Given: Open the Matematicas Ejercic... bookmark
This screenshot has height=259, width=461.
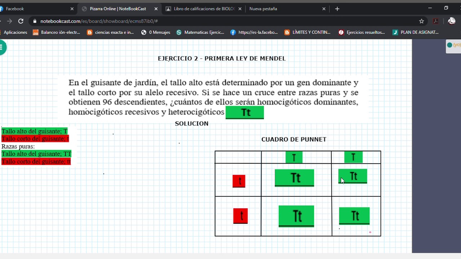Looking at the screenshot, I should 200,32.
